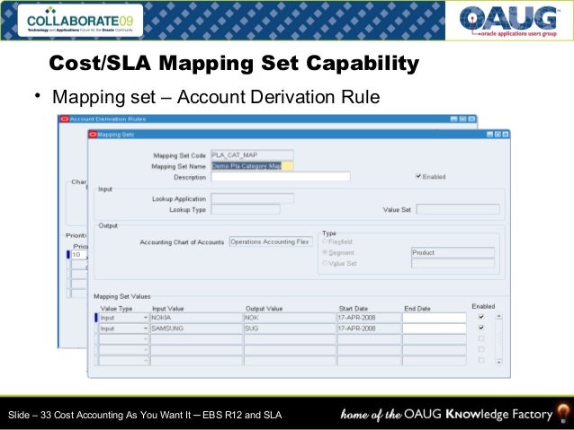The width and height of the screenshot is (574, 430).
Task: Minimize the Mapping Sets window
Action: coord(489,135)
